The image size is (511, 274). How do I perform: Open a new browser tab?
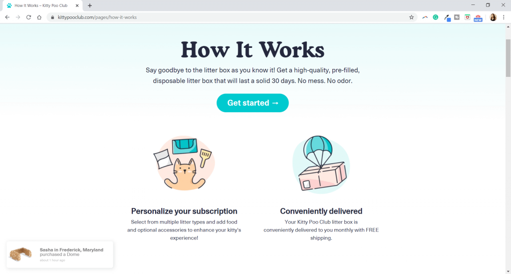[x=90, y=5]
